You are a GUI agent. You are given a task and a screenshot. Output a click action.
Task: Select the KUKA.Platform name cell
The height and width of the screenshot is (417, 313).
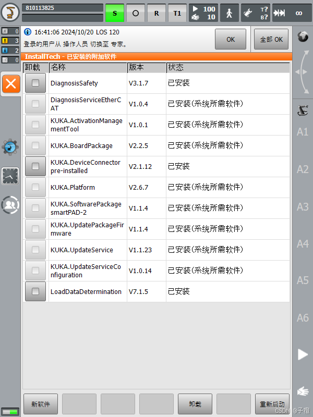(88, 187)
